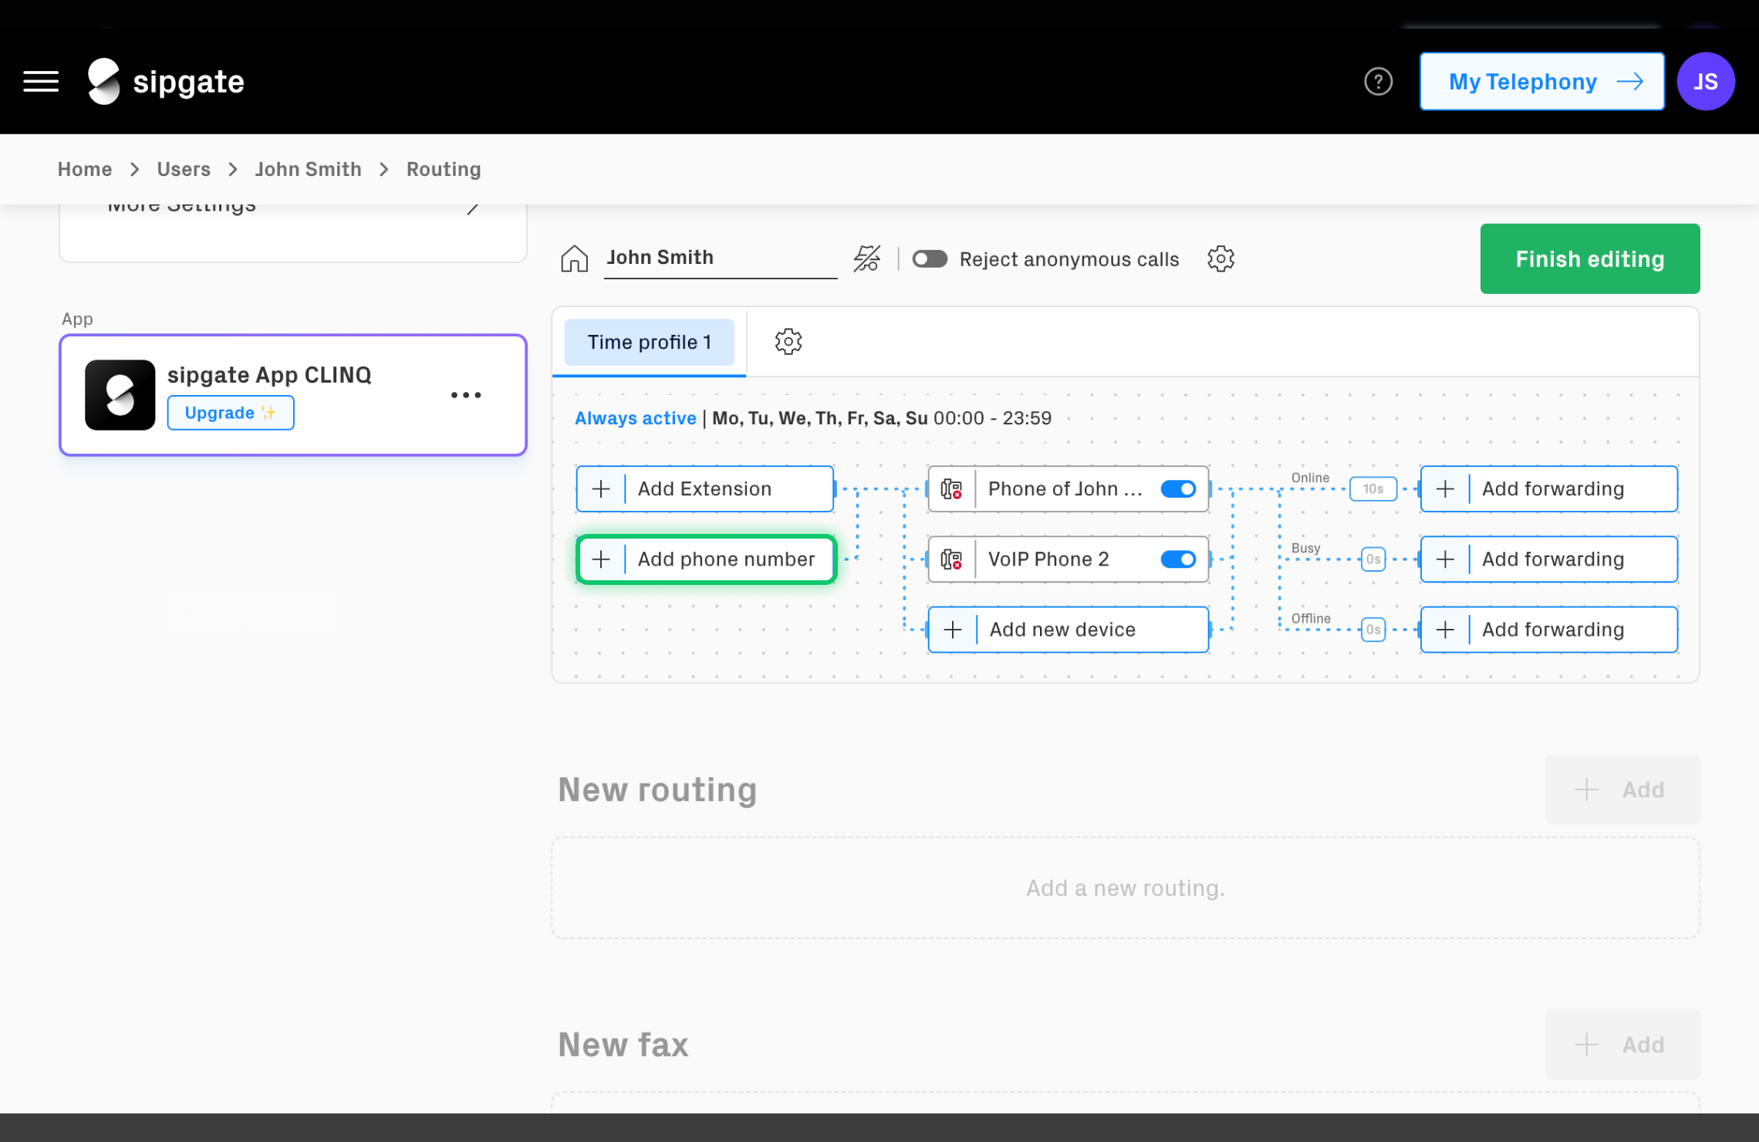Click the John Smith name input field
The width and height of the screenshot is (1759, 1142).
[x=720, y=258]
